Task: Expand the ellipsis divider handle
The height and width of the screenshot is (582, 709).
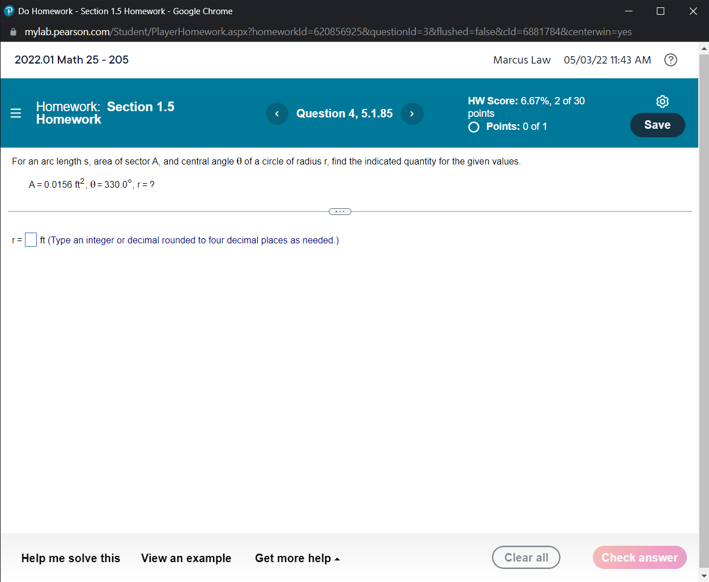Action: [340, 212]
